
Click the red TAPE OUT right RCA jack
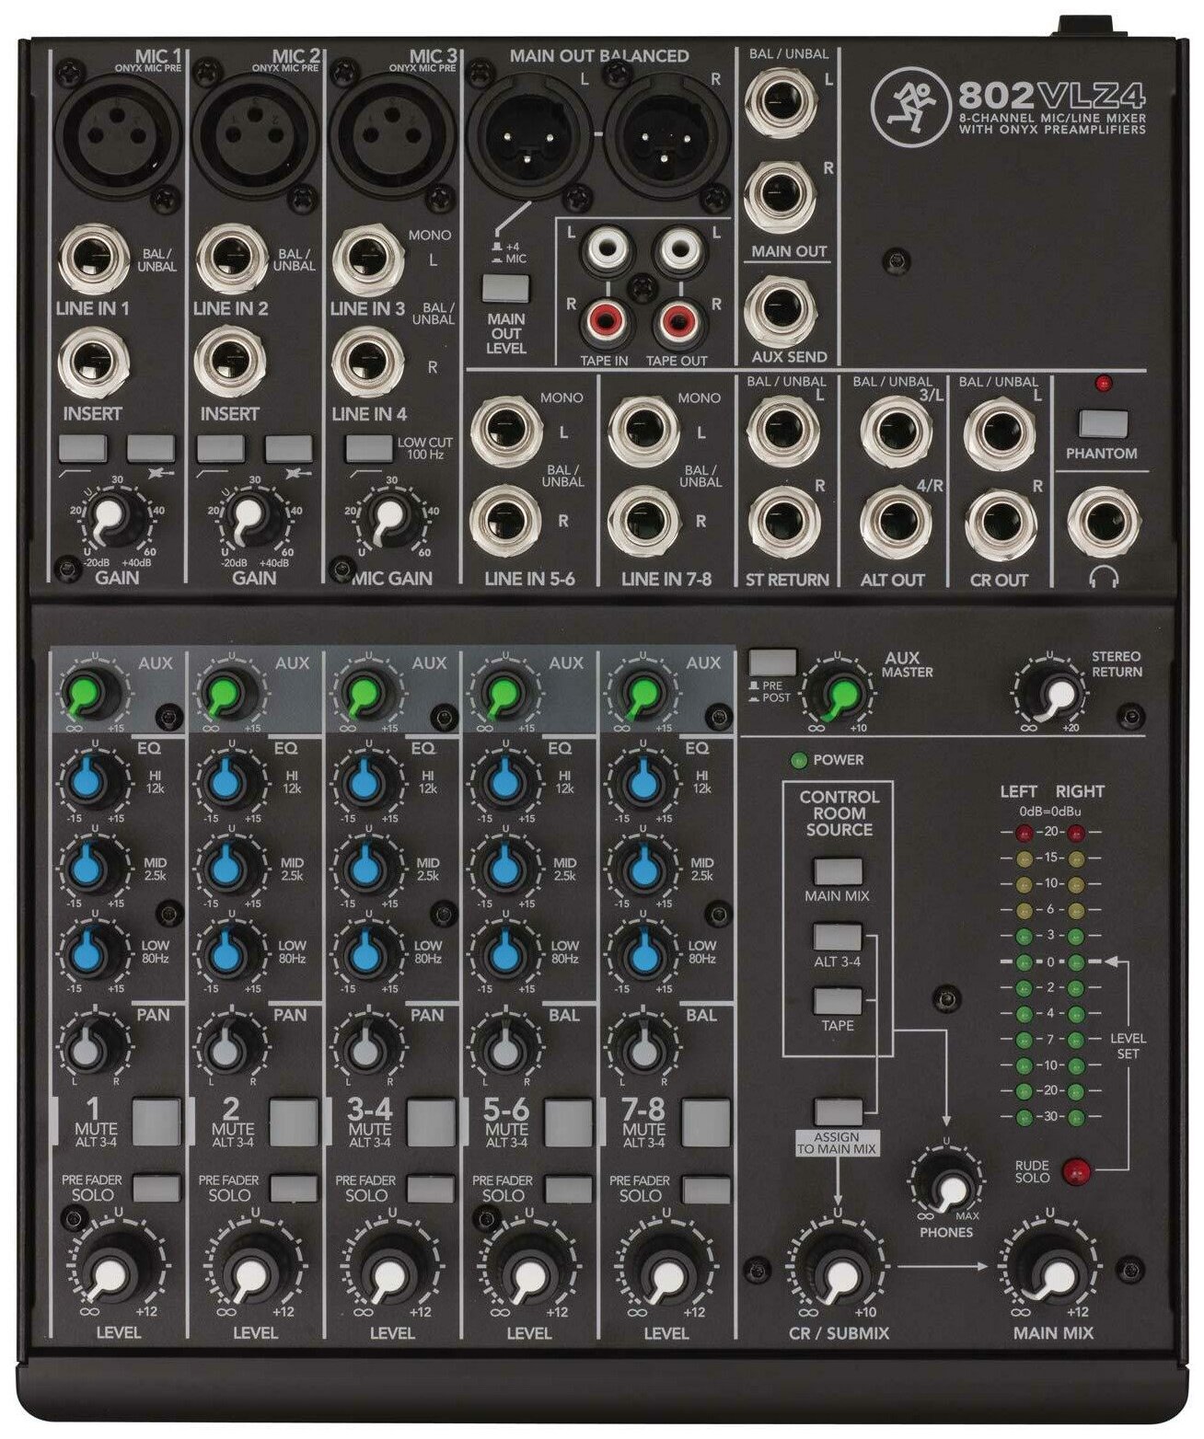(x=678, y=322)
